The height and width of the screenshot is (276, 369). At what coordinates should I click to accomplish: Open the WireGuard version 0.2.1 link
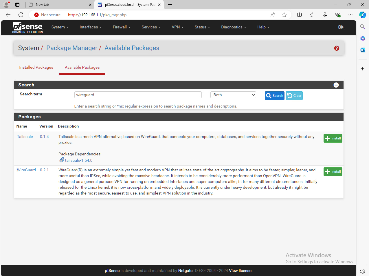(x=44, y=170)
